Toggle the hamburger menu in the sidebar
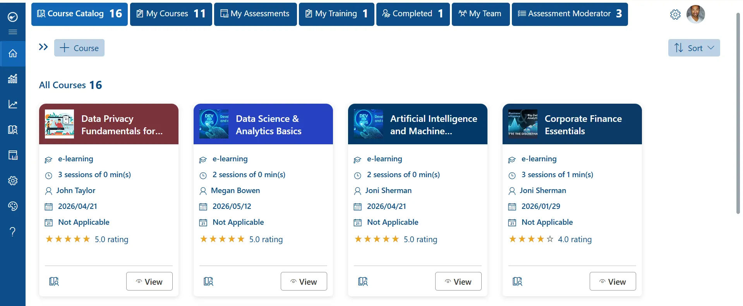This screenshot has height=306, width=743. (13, 32)
